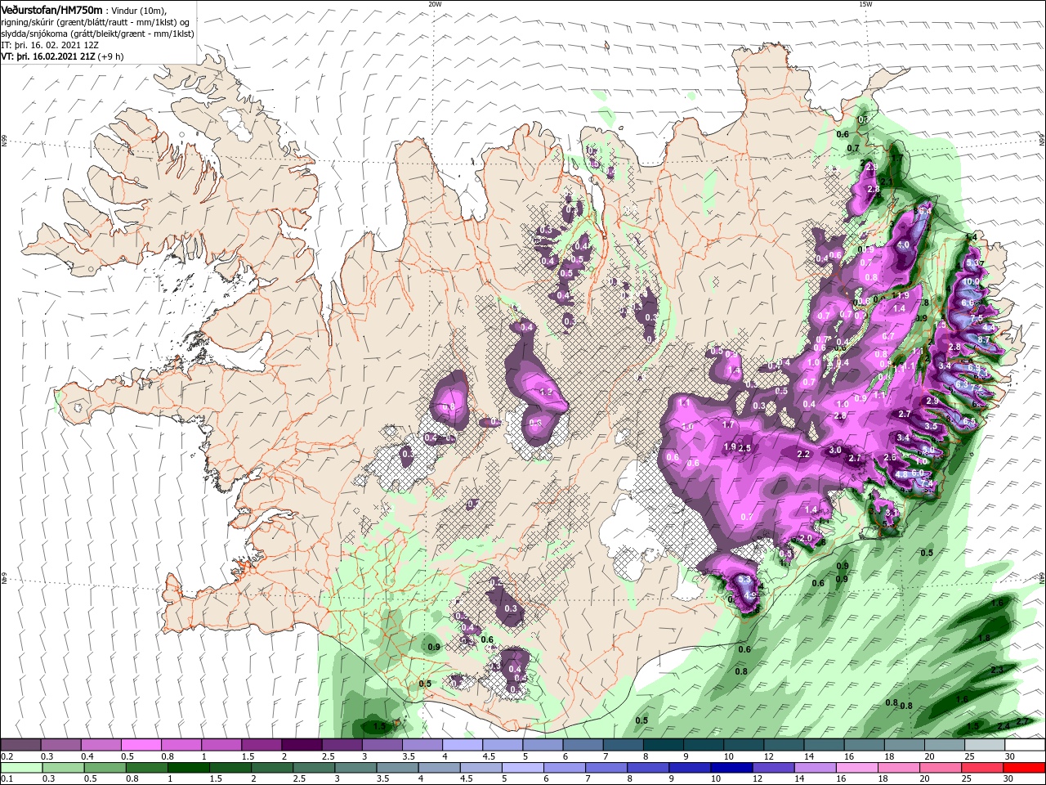Viewport: 1046px width, 785px height.
Task: Click the 15W longitude label
Action: coord(865,4)
